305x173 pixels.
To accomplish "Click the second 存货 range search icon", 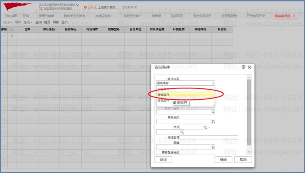I will pyautogui.click(x=182, y=132).
